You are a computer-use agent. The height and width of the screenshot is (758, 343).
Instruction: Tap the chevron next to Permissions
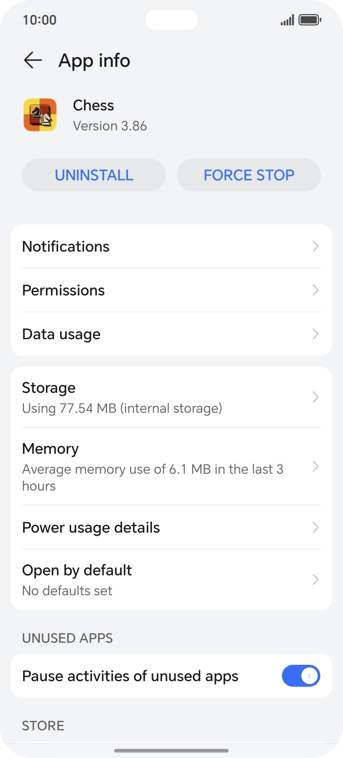(316, 290)
